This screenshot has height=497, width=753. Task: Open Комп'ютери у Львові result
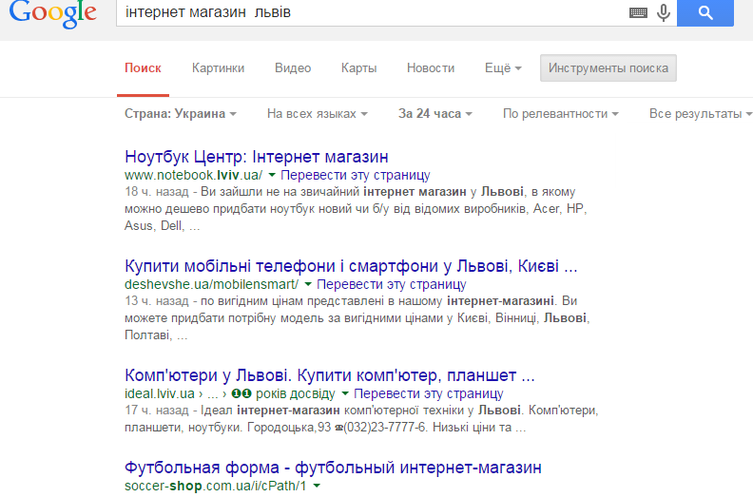(329, 375)
